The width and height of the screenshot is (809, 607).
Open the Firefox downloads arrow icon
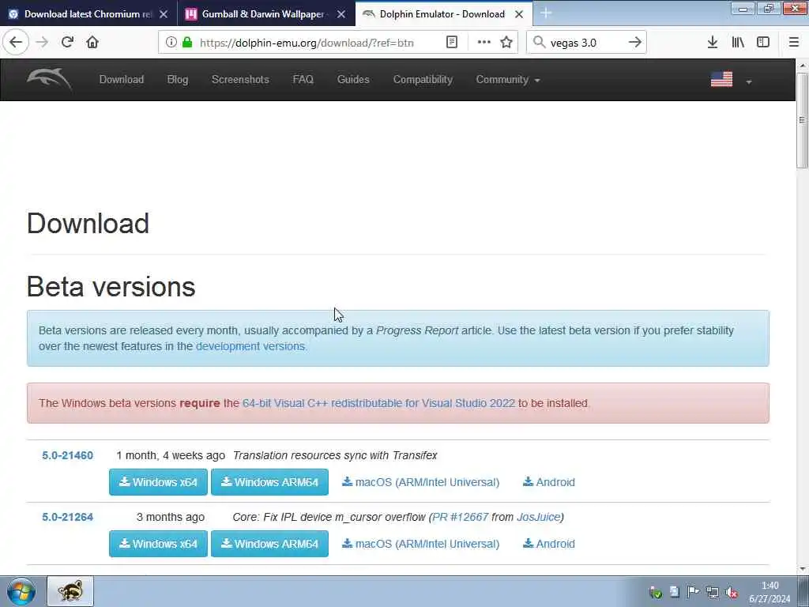[x=713, y=43]
